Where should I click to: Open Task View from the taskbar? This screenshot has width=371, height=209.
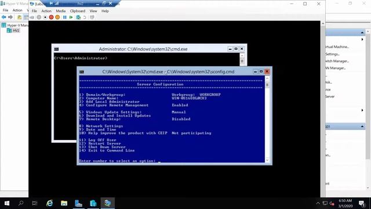click(x=35, y=203)
